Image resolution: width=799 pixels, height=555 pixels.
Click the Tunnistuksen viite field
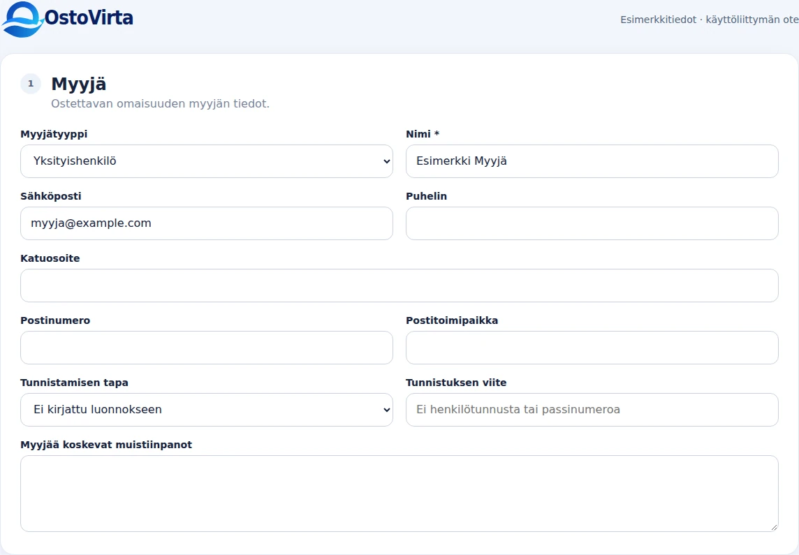pos(592,410)
